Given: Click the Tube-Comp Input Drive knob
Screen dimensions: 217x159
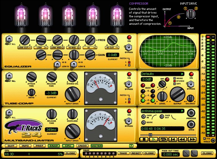Looking at the screenshot, I should (73, 94).
